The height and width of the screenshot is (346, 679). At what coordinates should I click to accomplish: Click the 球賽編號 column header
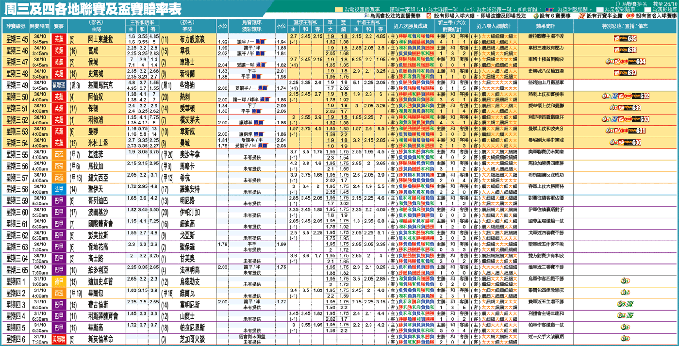[x=17, y=26]
